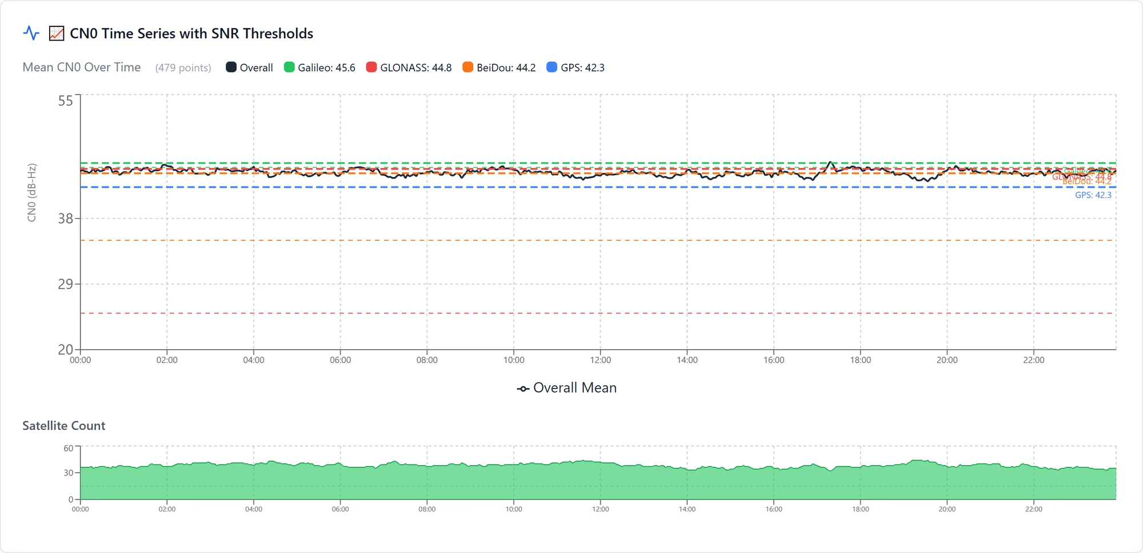Click the GPS blue legend swatch
The image size is (1143, 553).
pyautogui.click(x=552, y=67)
